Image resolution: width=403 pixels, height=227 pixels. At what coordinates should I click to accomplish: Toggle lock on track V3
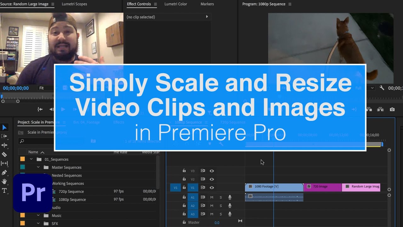(x=184, y=171)
